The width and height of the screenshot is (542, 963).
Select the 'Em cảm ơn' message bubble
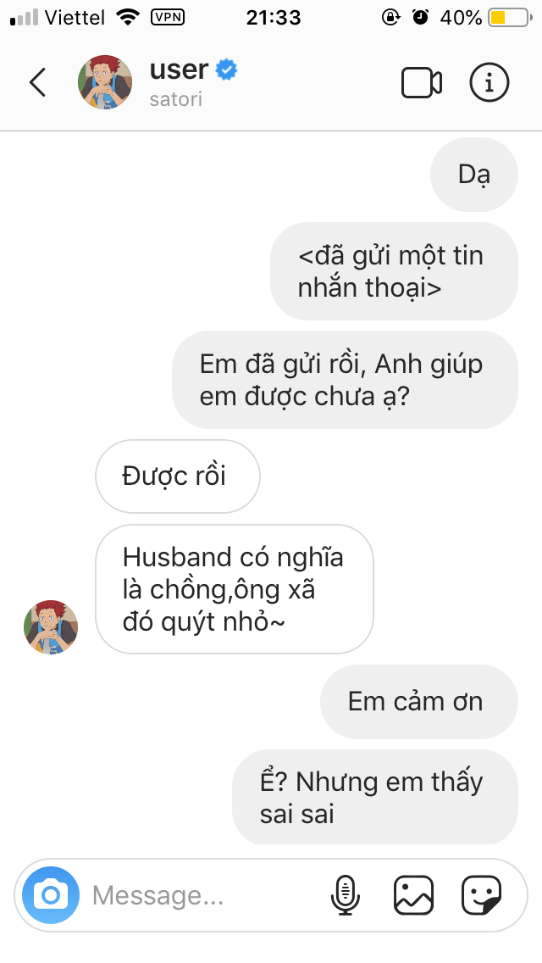(418, 701)
